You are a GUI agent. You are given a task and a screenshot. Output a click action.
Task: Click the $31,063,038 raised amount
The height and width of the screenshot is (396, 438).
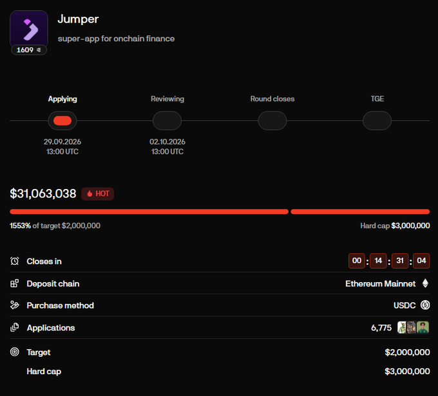[43, 194]
